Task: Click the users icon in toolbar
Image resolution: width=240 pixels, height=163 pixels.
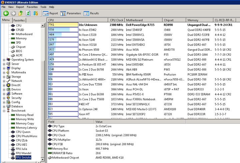Action: click(36, 13)
